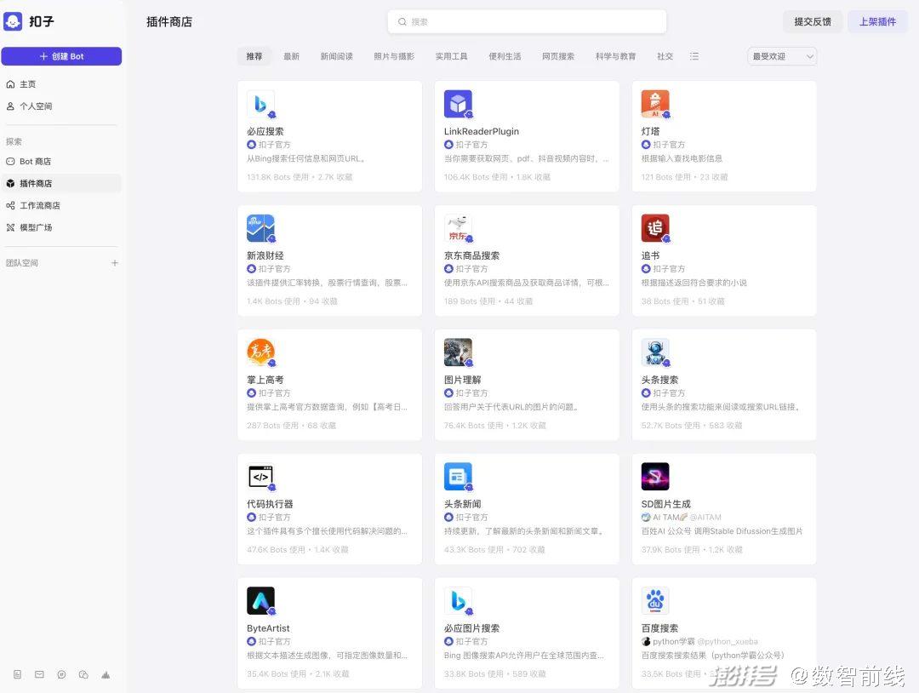Screen dimensions: 919x693
Task: Click the 追书 plugin icon
Action: click(x=654, y=228)
